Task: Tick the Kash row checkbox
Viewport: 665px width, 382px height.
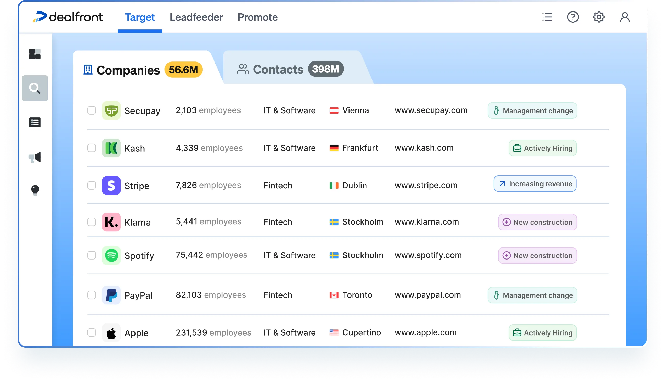Action: (92, 148)
